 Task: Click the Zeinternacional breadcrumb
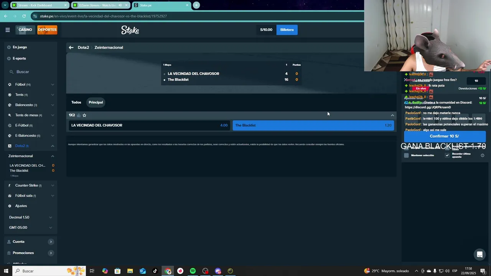click(109, 48)
